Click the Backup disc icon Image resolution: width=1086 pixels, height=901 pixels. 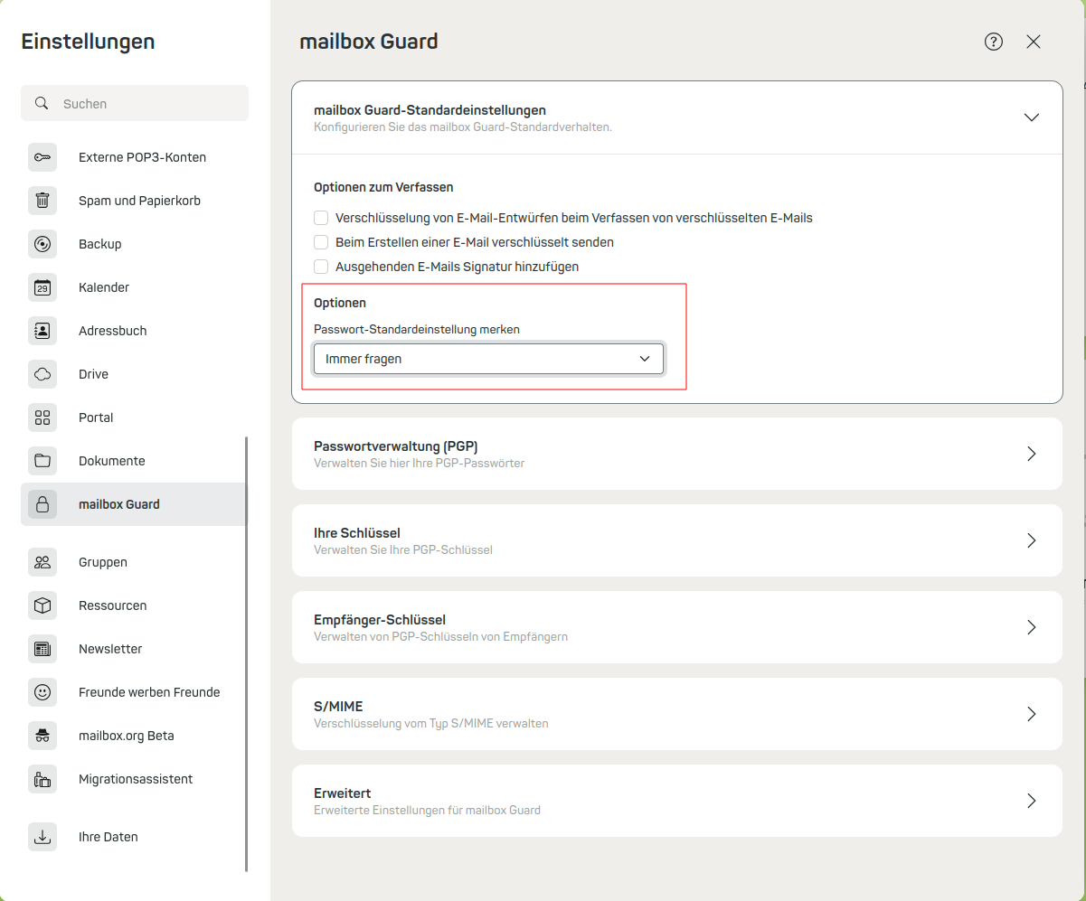point(42,244)
